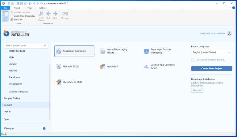Click the user account avatar icon
Screen dimensions: 237x137
229,33
